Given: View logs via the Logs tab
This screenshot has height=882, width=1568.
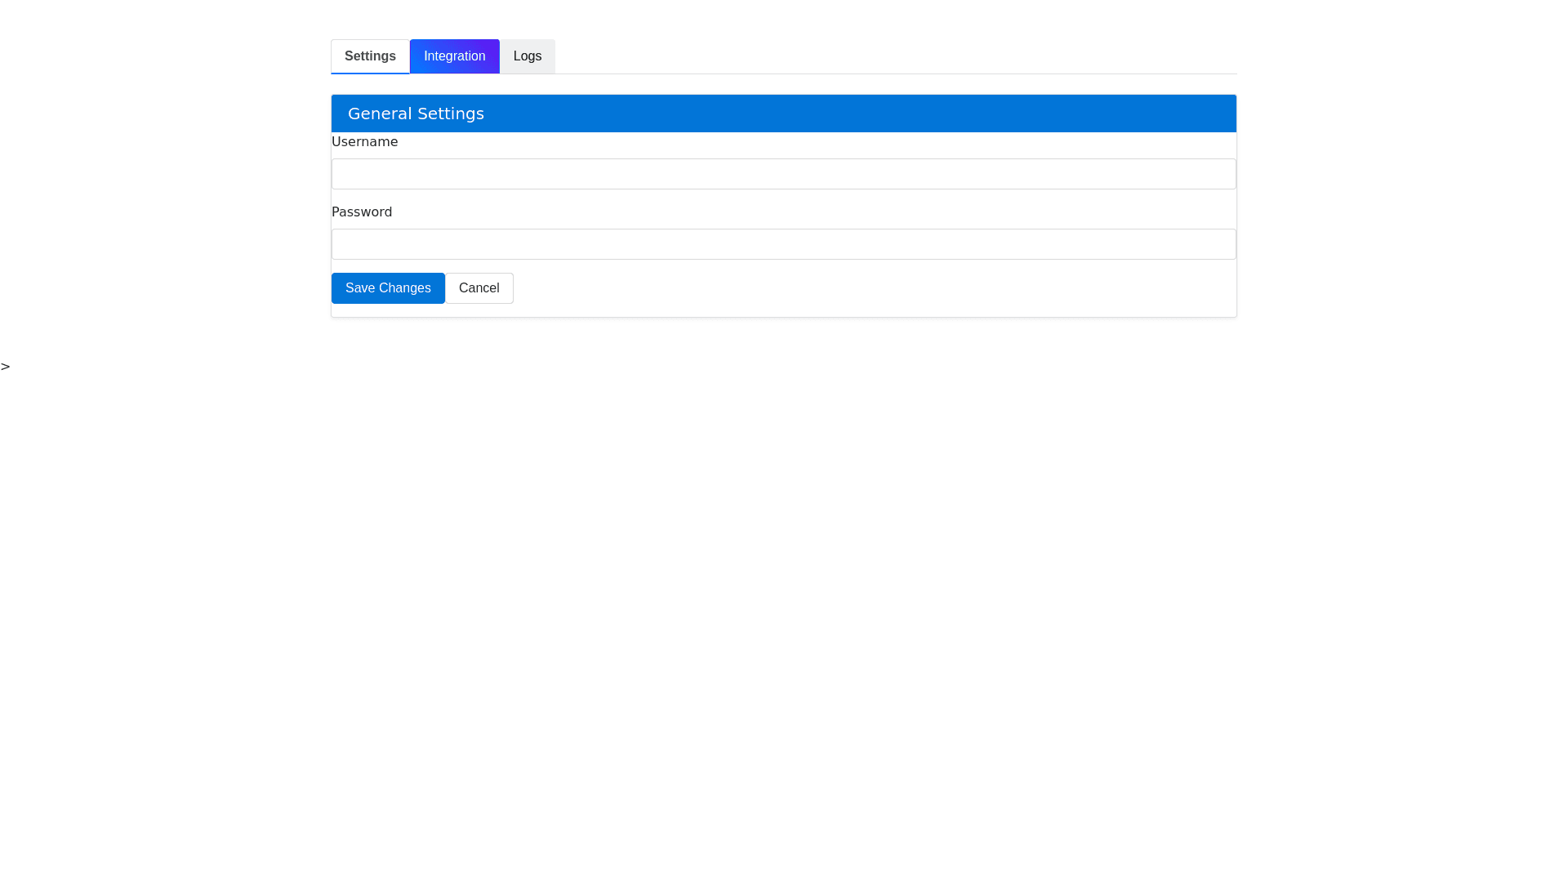Looking at the screenshot, I should pyautogui.click(x=527, y=56).
